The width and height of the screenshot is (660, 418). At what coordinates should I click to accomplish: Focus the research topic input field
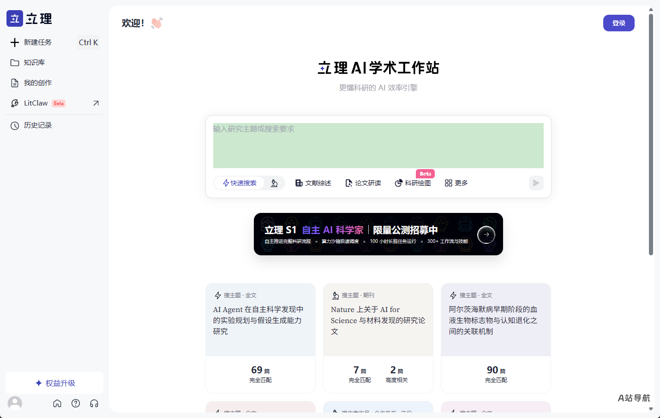(x=378, y=146)
